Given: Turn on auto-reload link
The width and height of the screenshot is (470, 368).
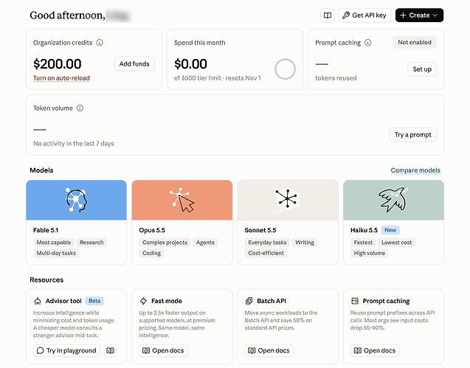Looking at the screenshot, I should (61, 78).
